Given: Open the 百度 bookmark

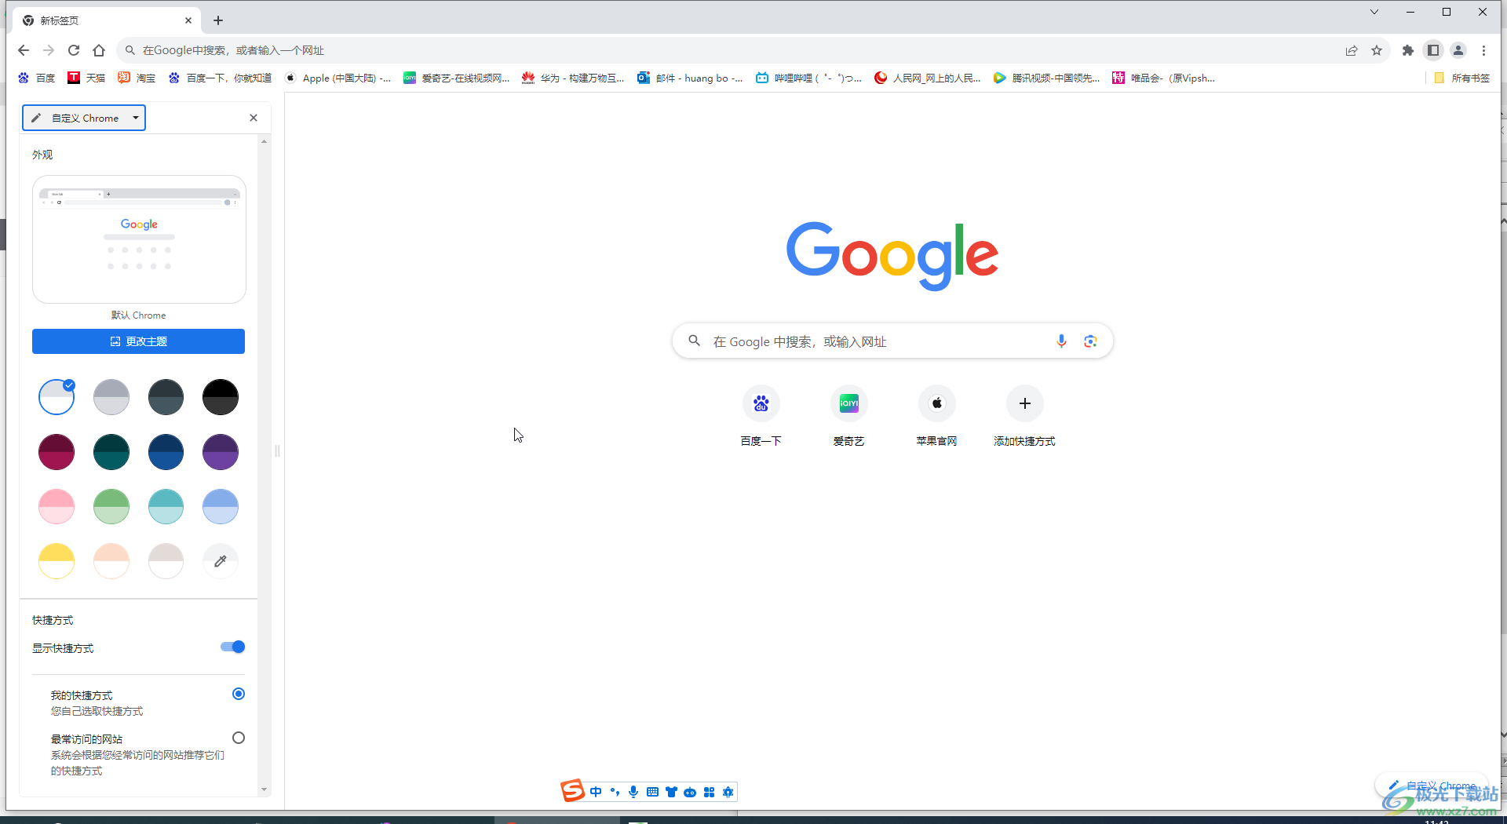Looking at the screenshot, I should [x=37, y=78].
